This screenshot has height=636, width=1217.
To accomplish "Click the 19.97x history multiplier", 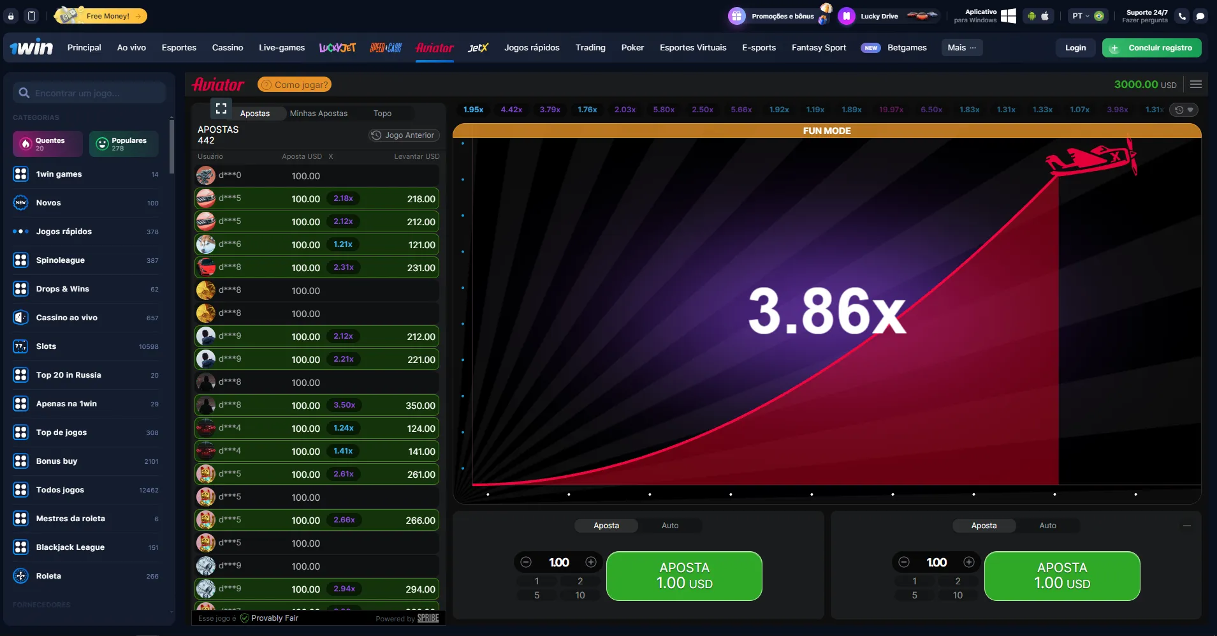I will [x=891, y=110].
